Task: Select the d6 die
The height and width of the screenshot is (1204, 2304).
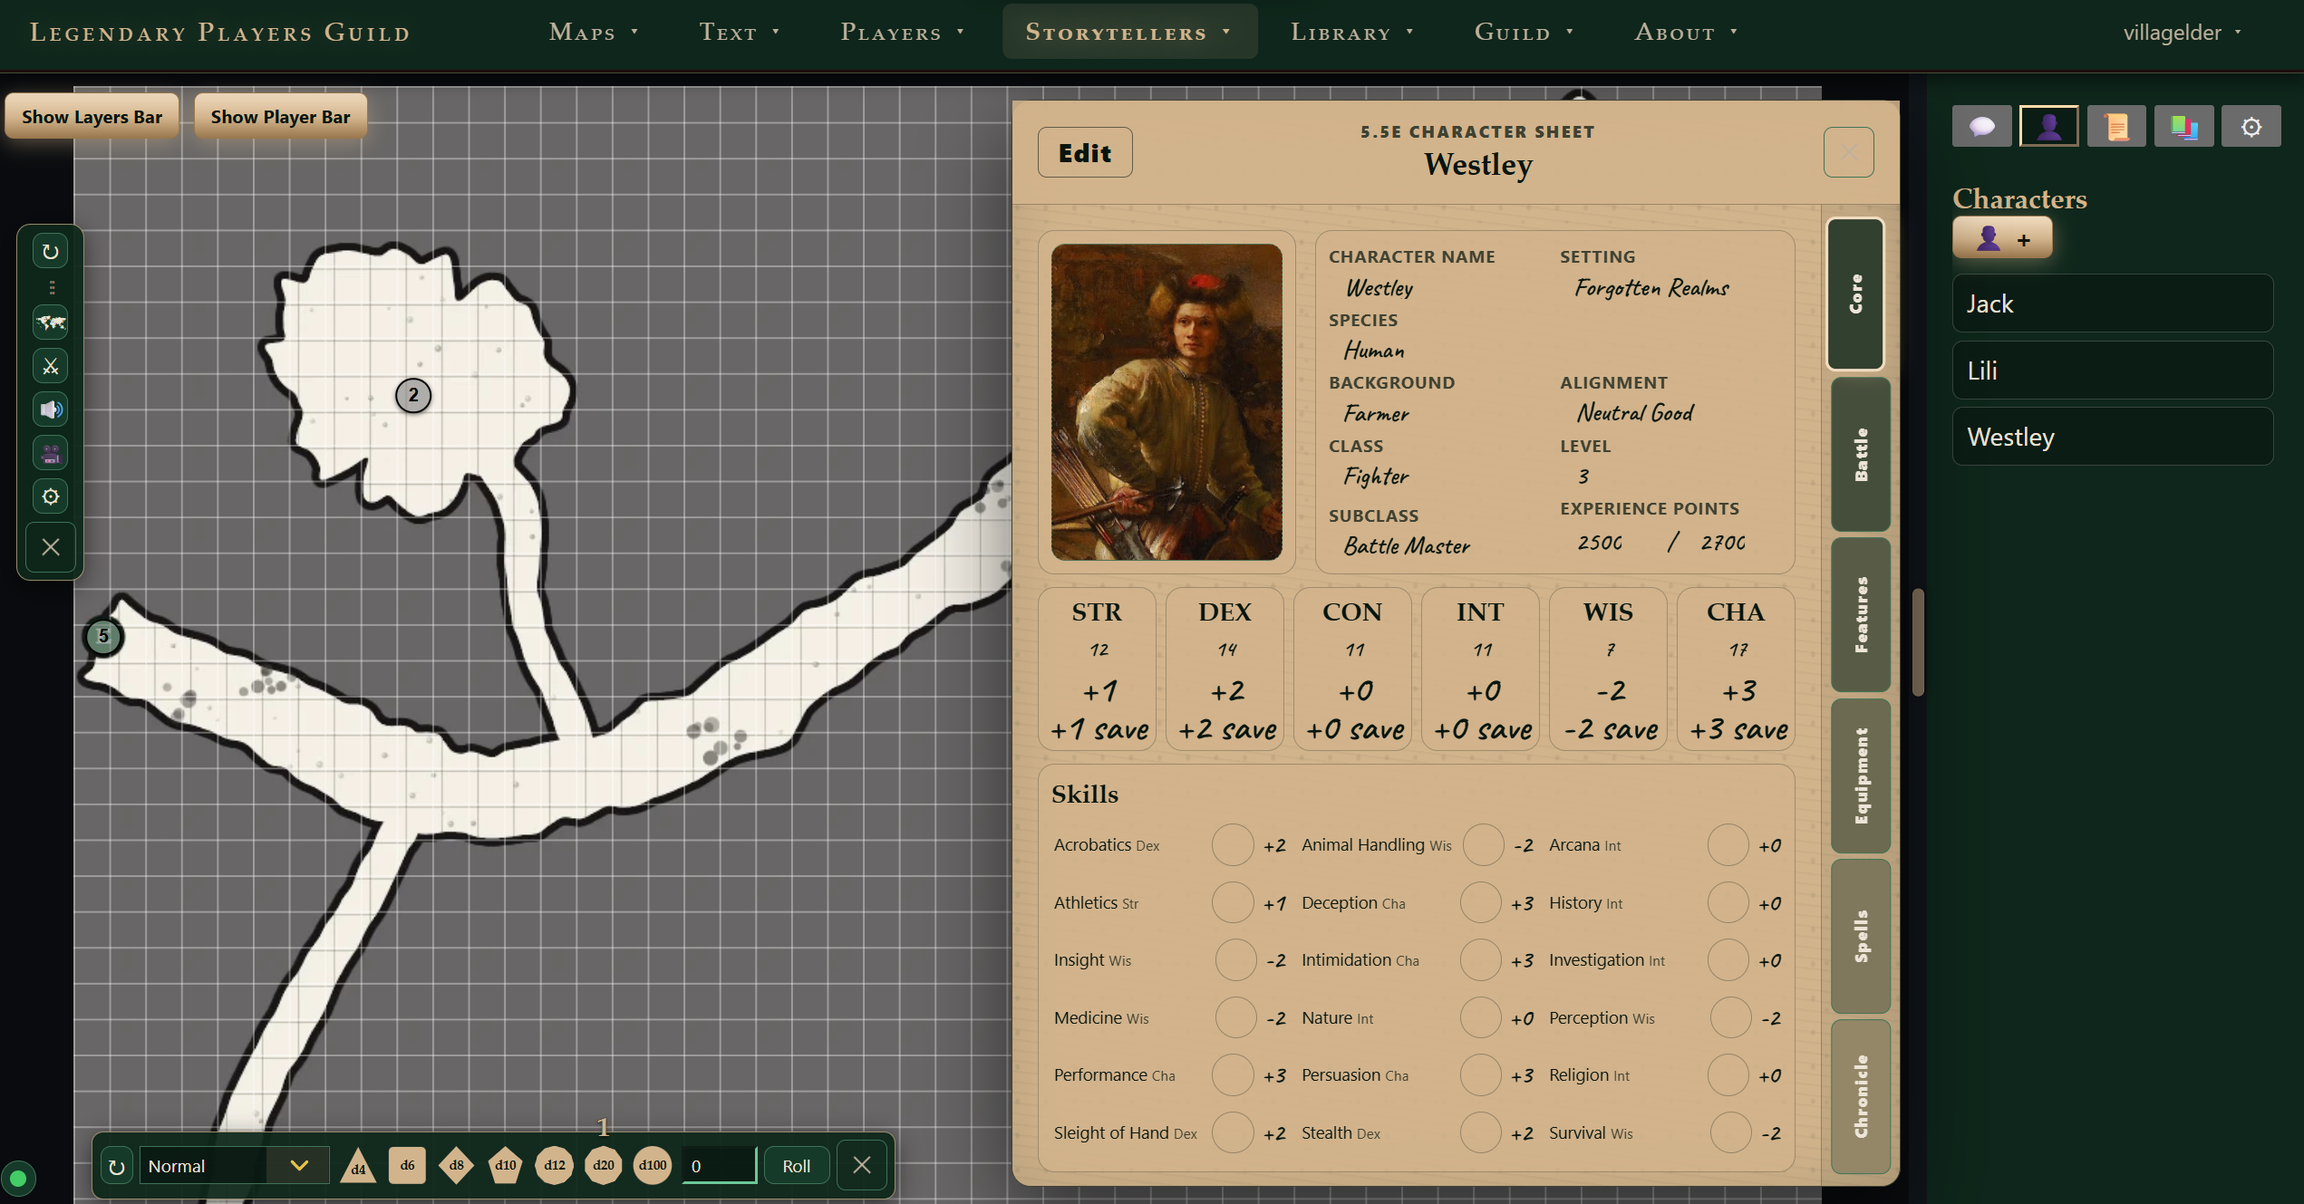Action: tap(407, 1166)
